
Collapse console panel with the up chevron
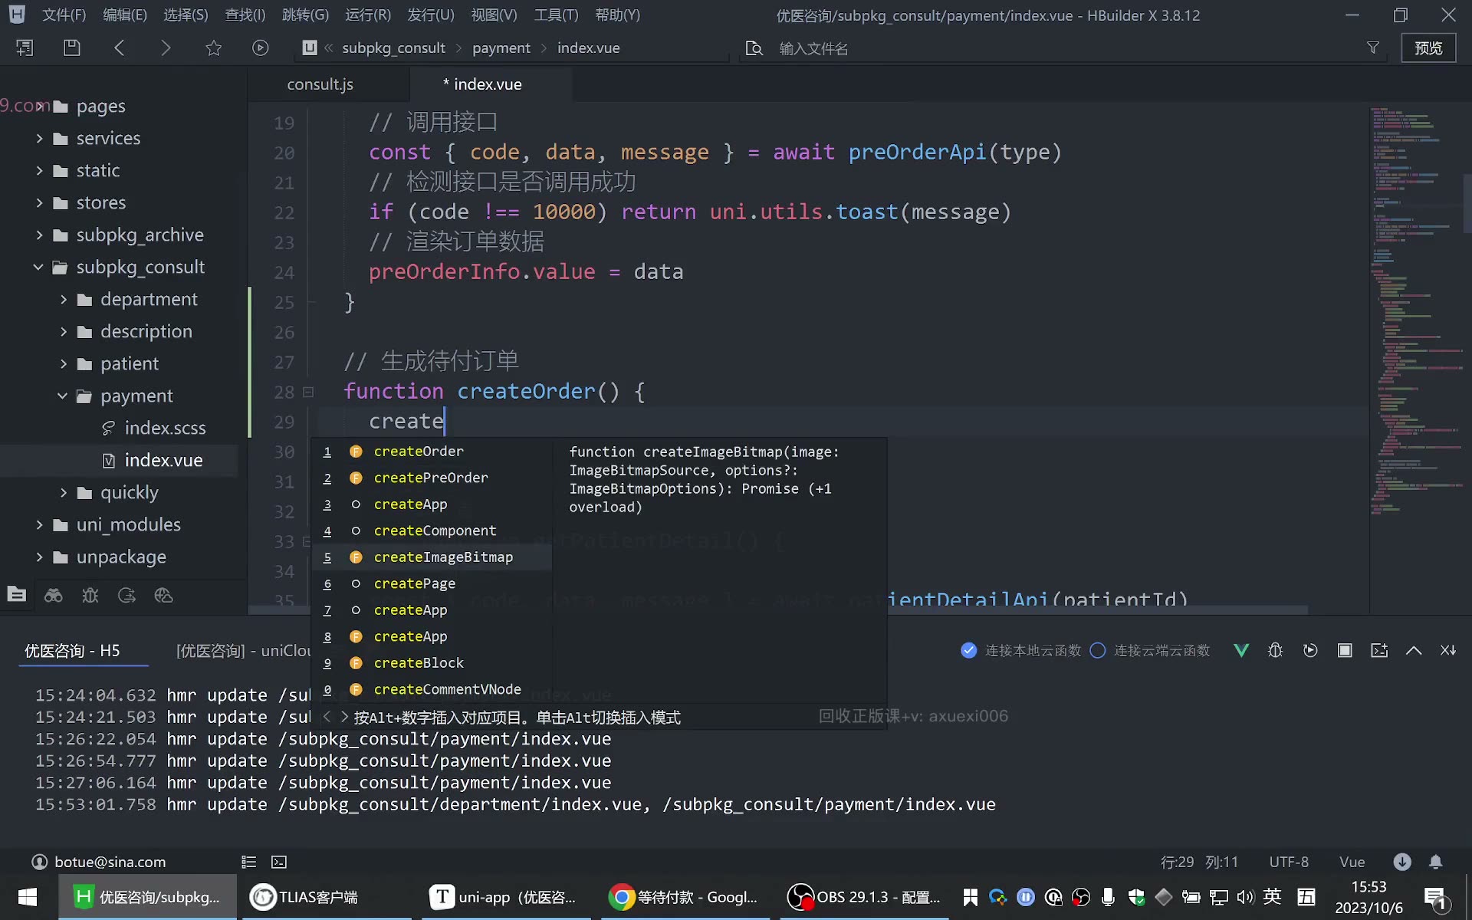(1414, 650)
